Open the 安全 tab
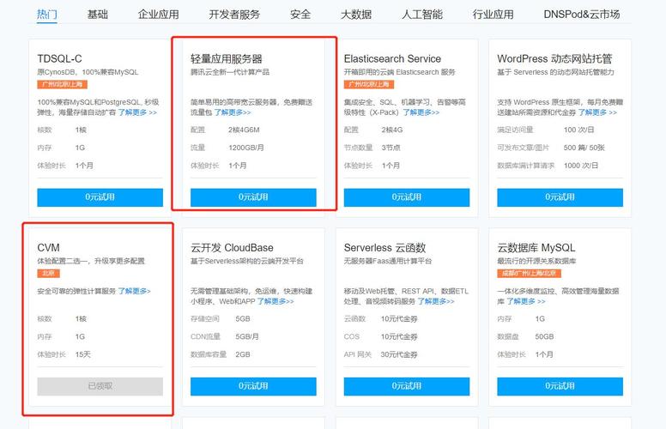 (x=300, y=15)
